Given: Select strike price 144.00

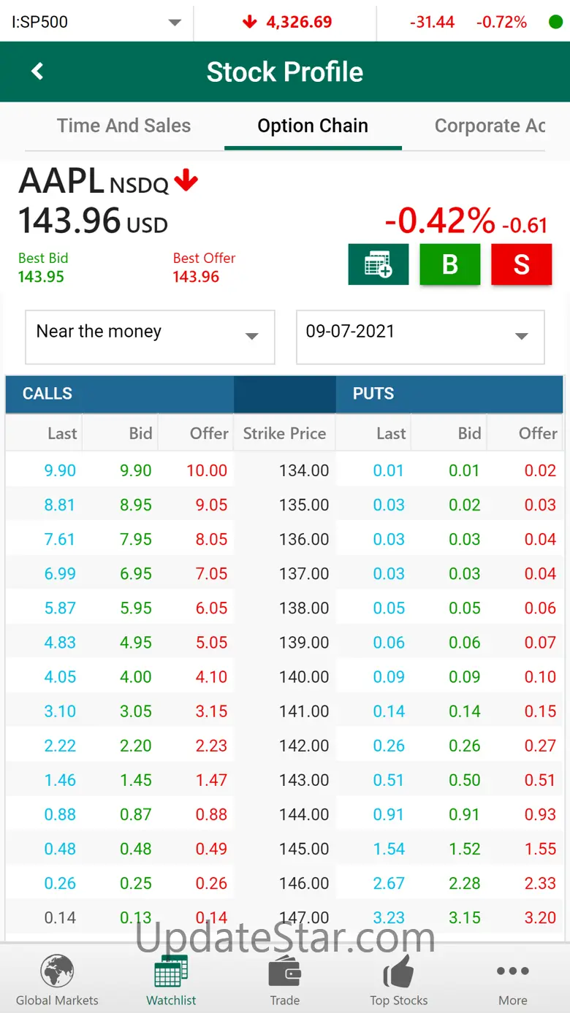Looking at the screenshot, I should (x=304, y=814).
